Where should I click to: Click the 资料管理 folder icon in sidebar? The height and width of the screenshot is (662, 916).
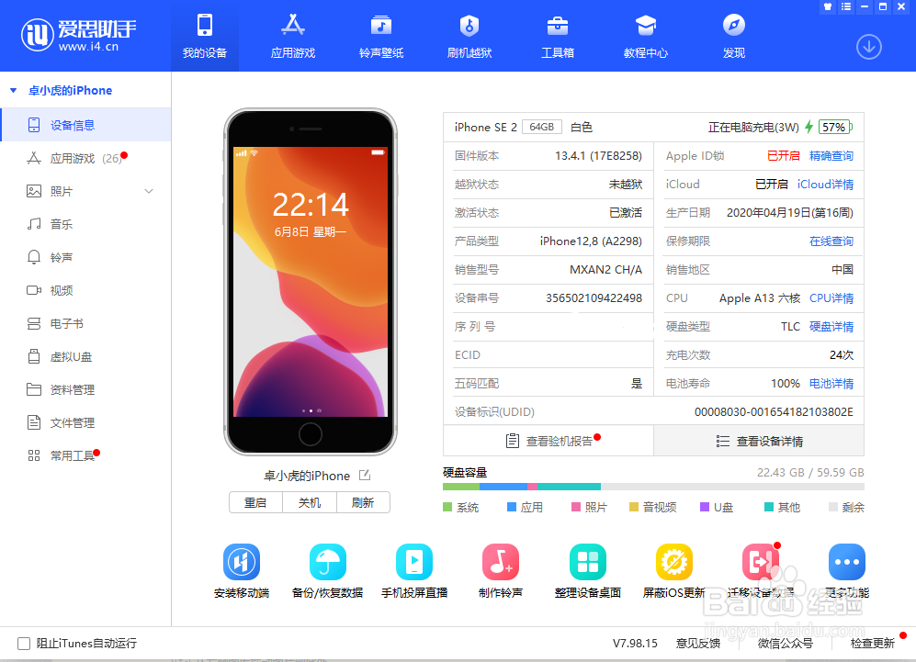[x=34, y=389]
